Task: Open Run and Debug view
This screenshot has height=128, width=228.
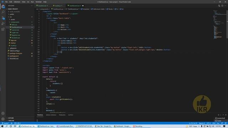Action: tap(3, 23)
